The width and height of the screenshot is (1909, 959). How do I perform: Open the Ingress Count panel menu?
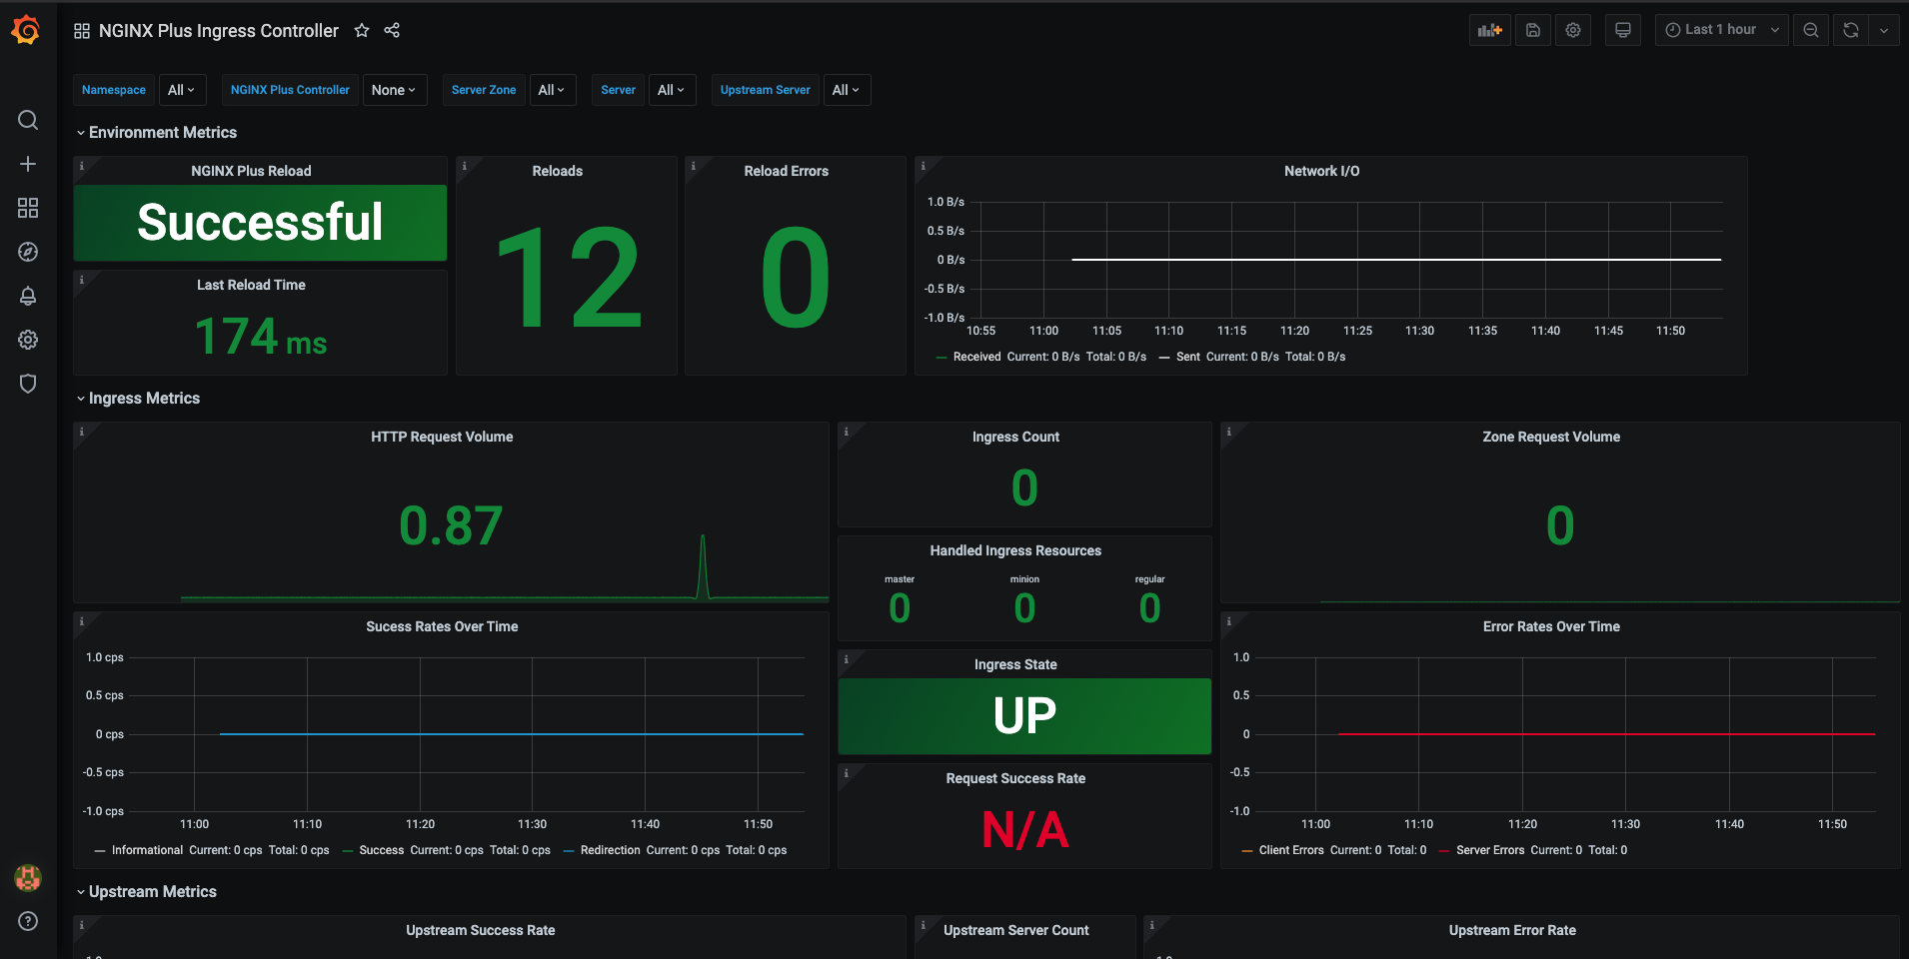point(1015,437)
